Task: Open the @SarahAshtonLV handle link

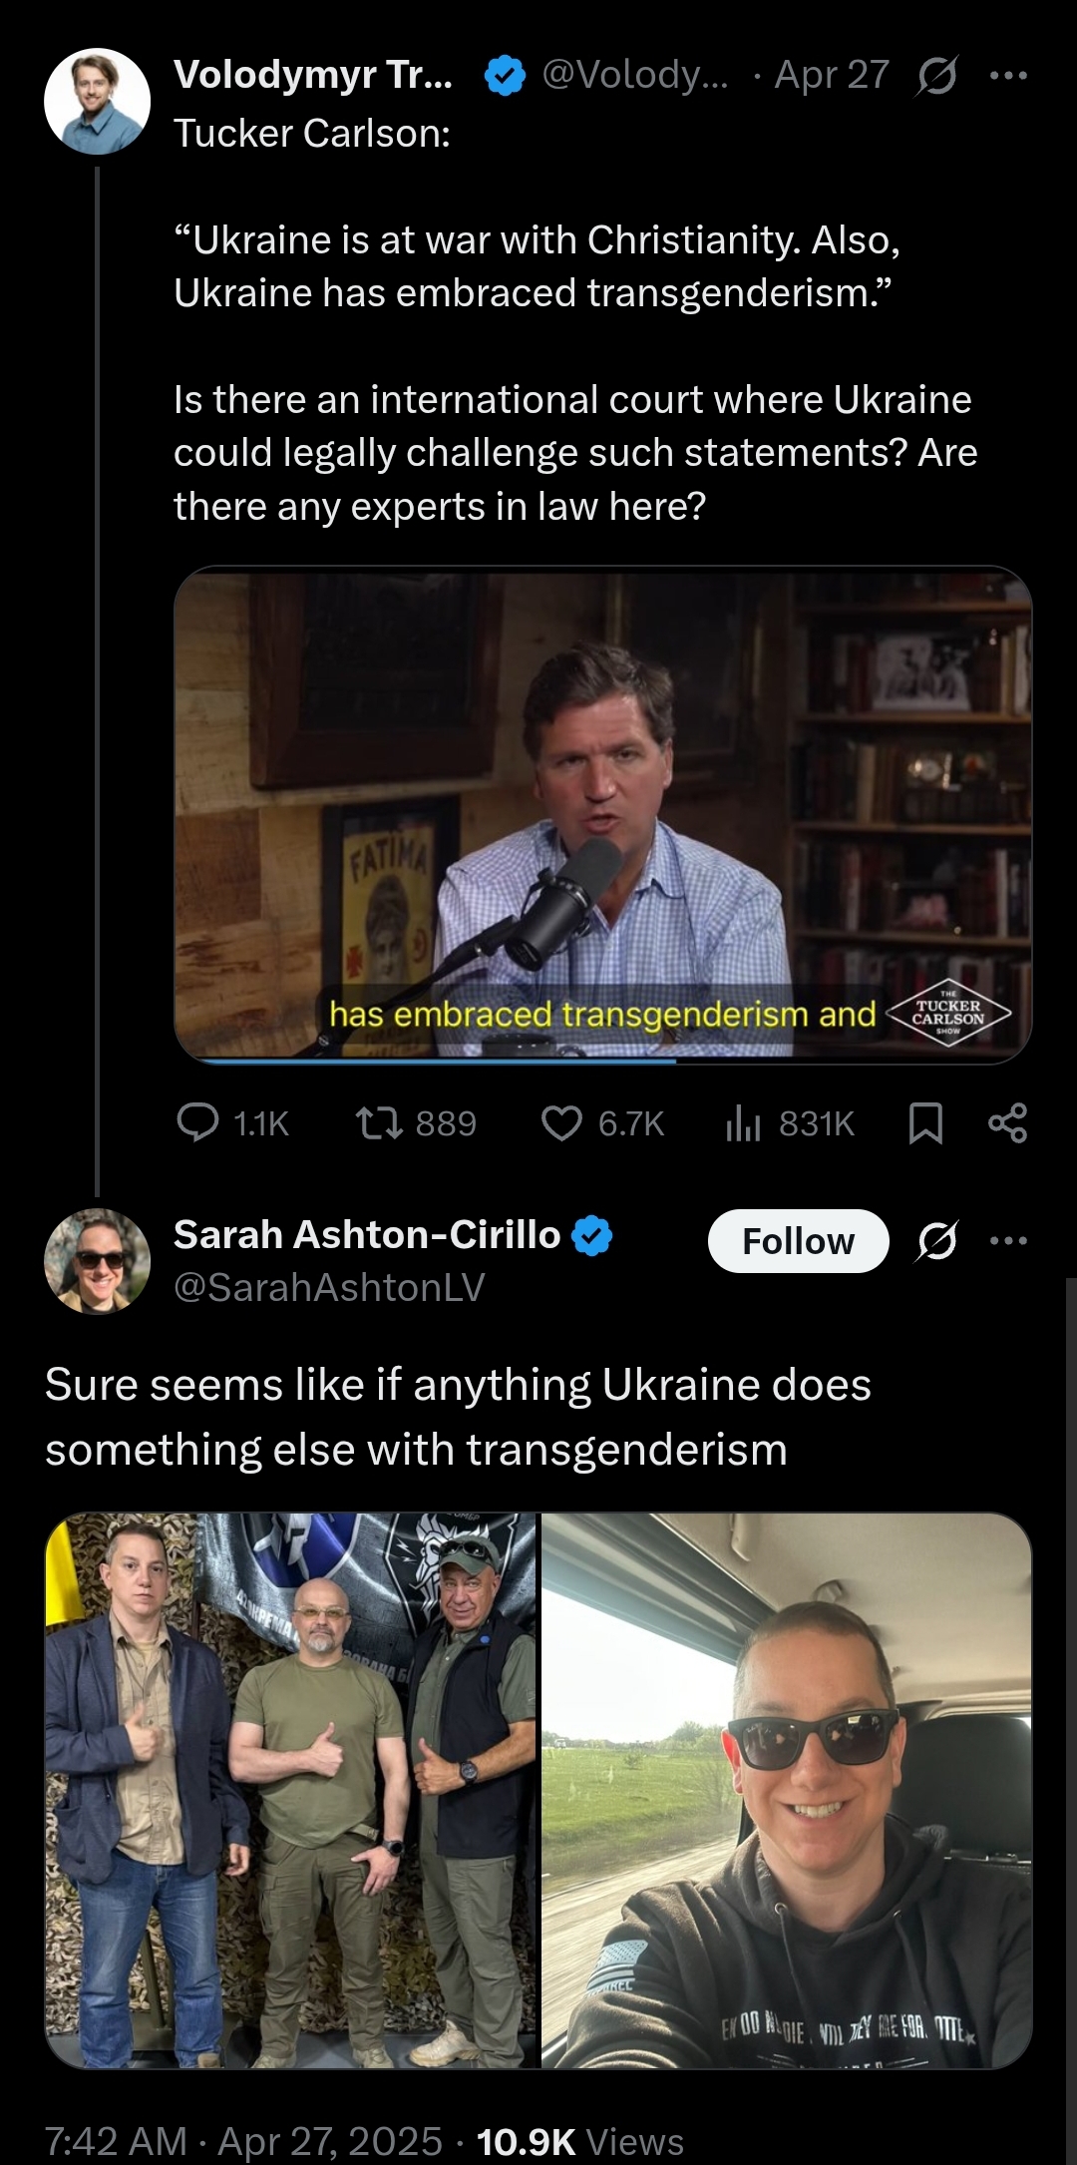Action: (x=329, y=1287)
